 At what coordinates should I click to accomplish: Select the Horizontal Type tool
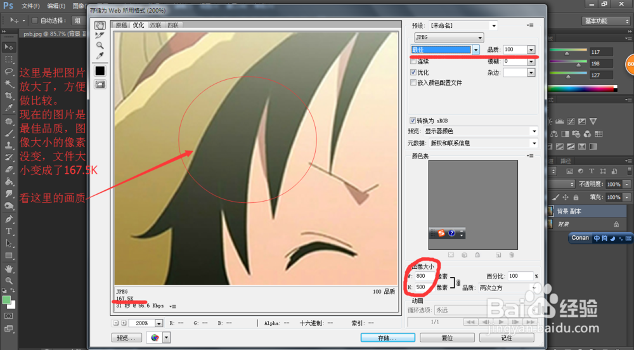point(8,231)
